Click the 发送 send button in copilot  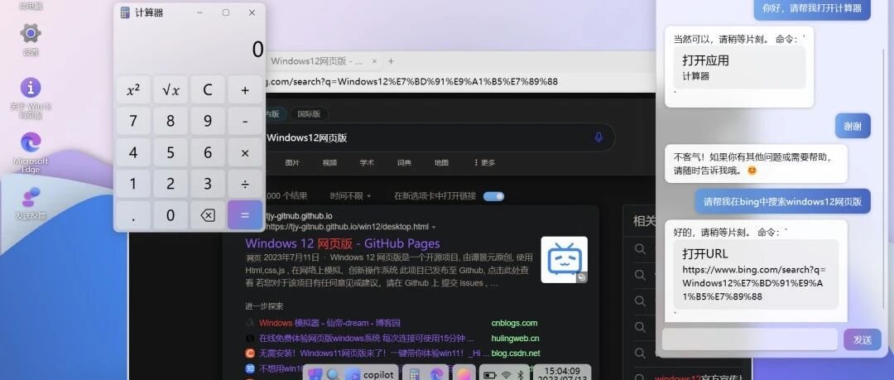pyautogui.click(x=863, y=339)
